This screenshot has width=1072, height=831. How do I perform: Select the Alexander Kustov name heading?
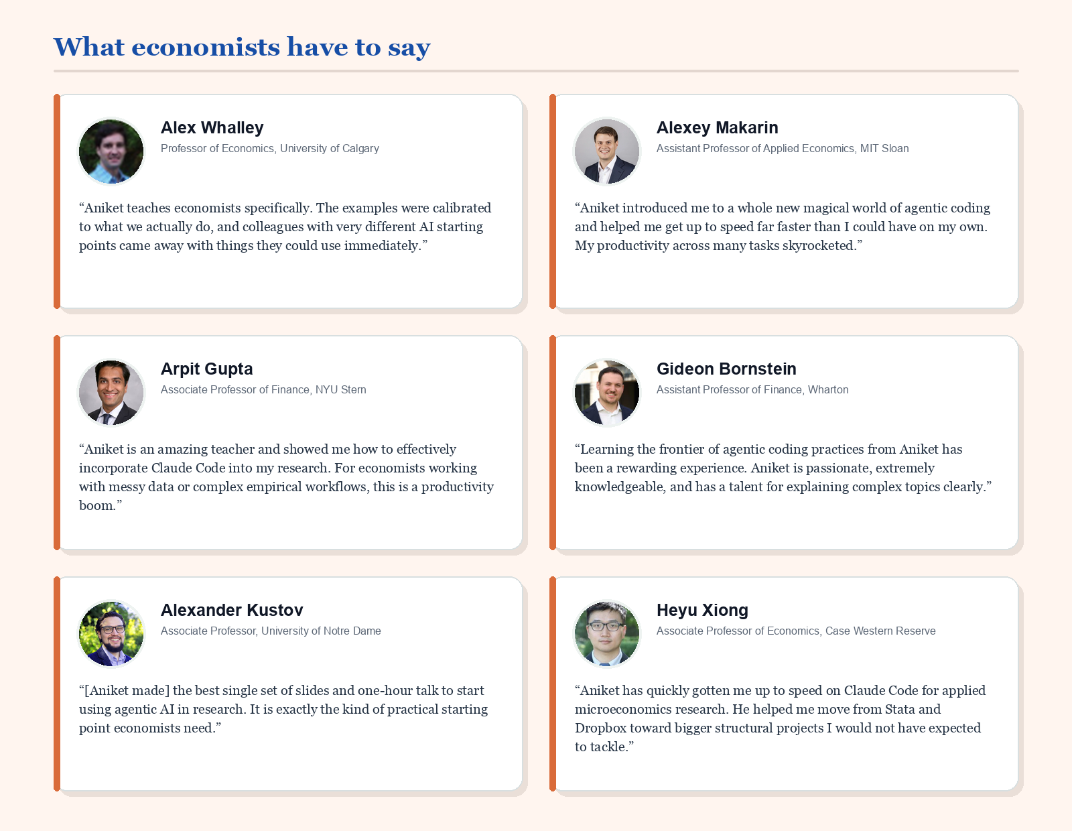click(x=232, y=610)
